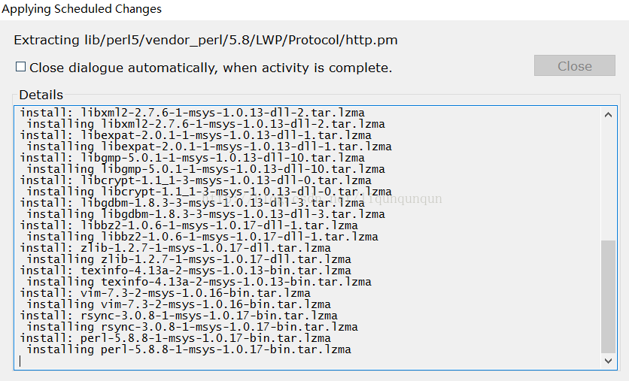Screen dimensions: 629x381
Task: Click the greyed-out Close button
Action: tap(574, 65)
